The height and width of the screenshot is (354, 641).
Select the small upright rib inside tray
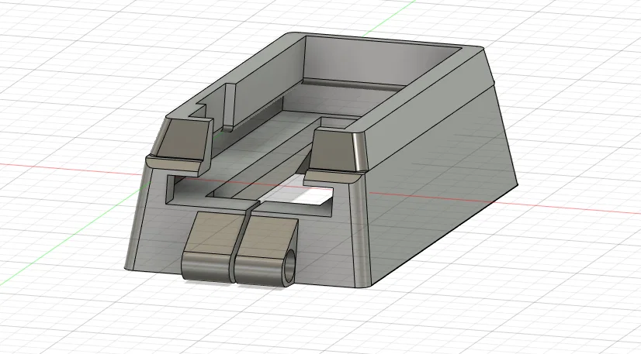pyautogui.click(x=230, y=107)
